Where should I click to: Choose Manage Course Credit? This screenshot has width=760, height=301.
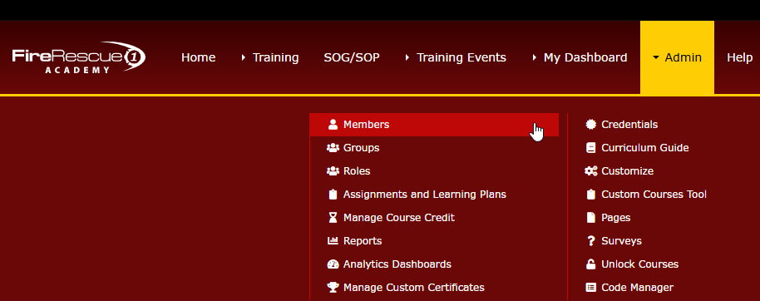point(399,218)
